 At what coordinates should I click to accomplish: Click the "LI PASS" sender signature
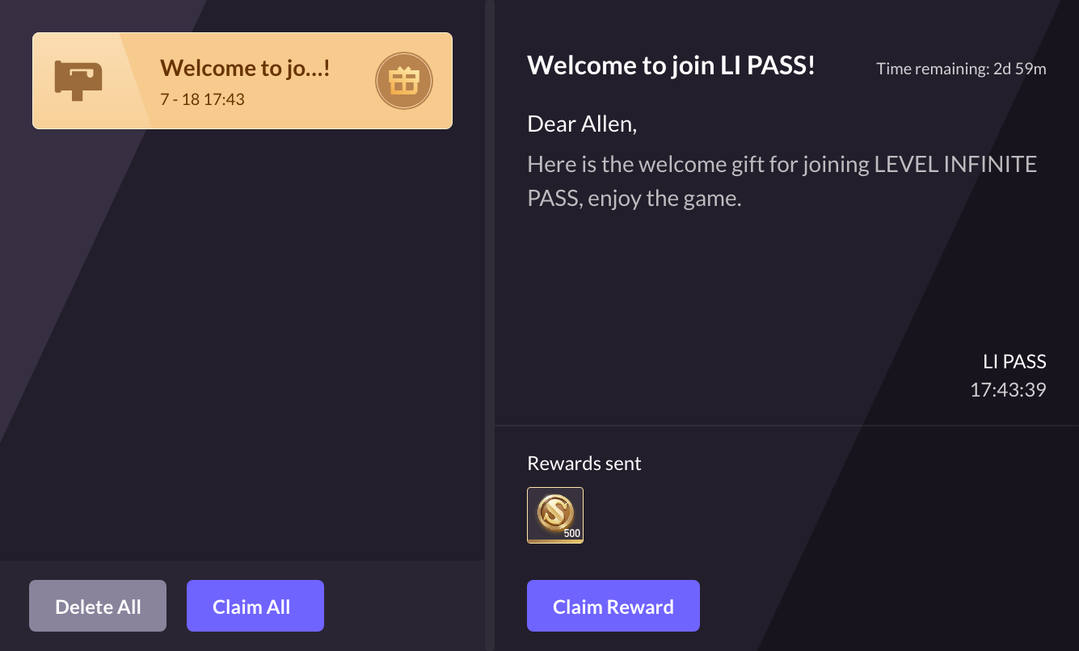click(1014, 361)
